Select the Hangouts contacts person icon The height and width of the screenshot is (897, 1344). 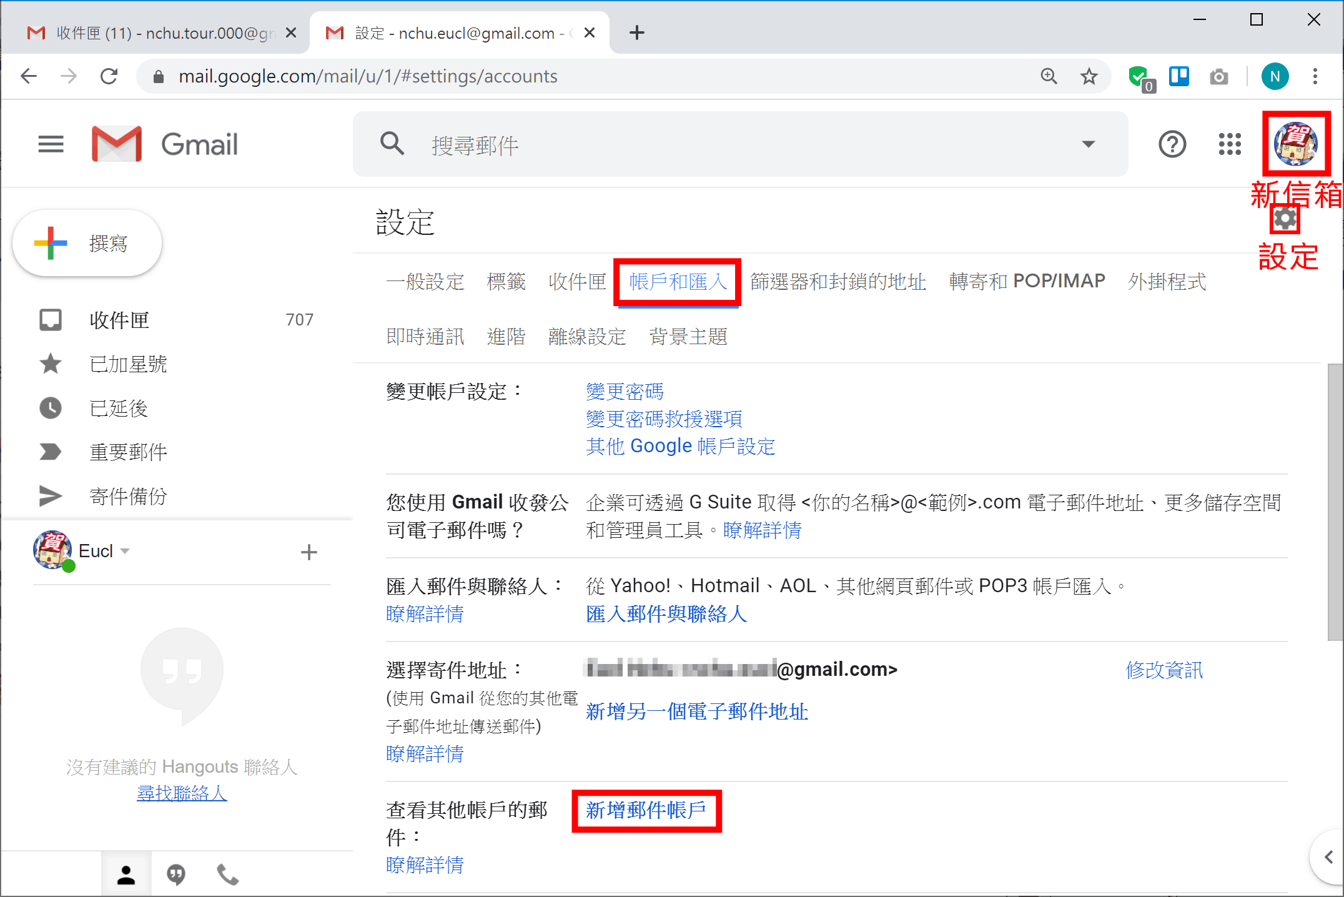tap(126, 875)
